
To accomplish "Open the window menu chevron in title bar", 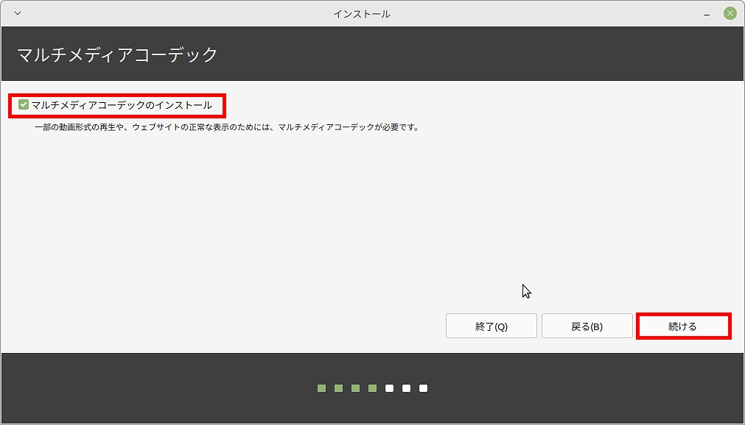I will tap(18, 13).
